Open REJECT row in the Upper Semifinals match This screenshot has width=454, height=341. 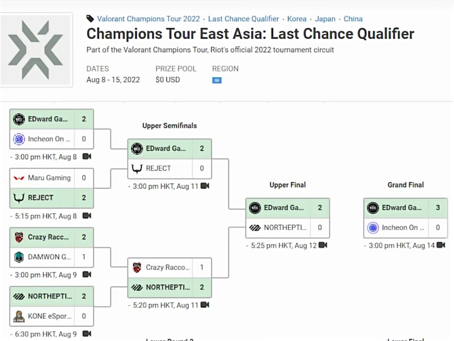point(169,168)
